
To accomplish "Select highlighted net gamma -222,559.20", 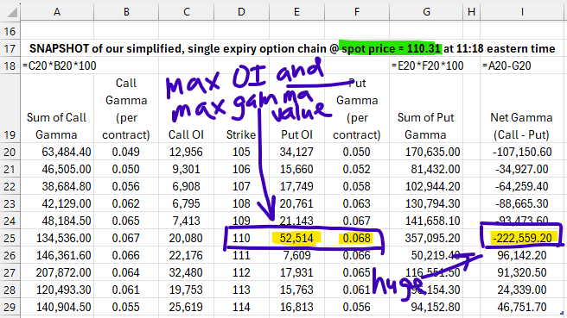I will tap(522, 238).
